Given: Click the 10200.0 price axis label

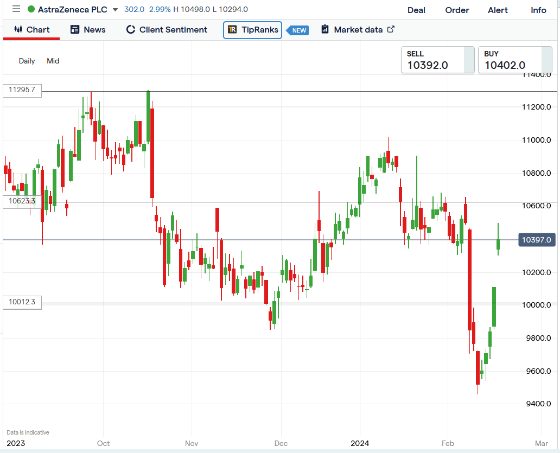Looking at the screenshot, I should (x=537, y=272).
